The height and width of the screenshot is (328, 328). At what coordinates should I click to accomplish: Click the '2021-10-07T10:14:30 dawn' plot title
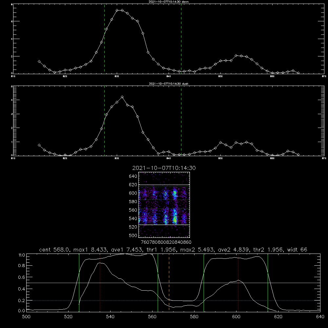169,2
